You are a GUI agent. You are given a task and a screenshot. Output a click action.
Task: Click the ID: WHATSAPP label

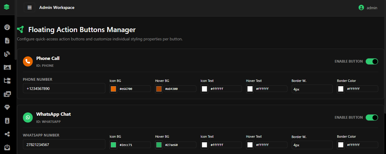[49, 122]
